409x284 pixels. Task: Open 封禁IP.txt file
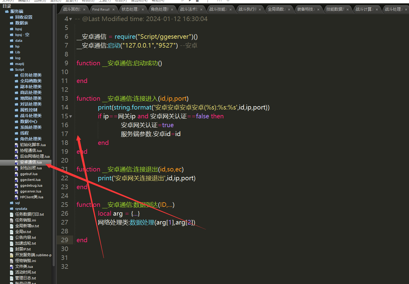click(23, 249)
